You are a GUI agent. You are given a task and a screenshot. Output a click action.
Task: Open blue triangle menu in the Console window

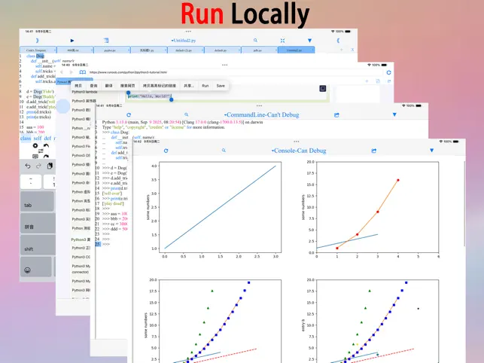coord(431,151)
